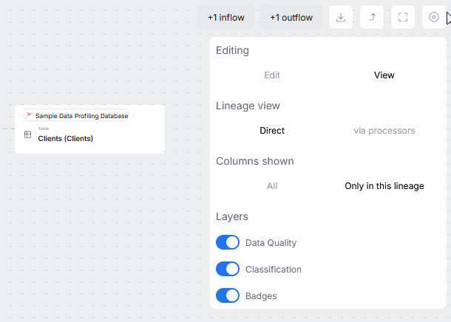Select Only in this lineage columns
Image resolution: width=451 pixels, height=322 pixels.
384,186
